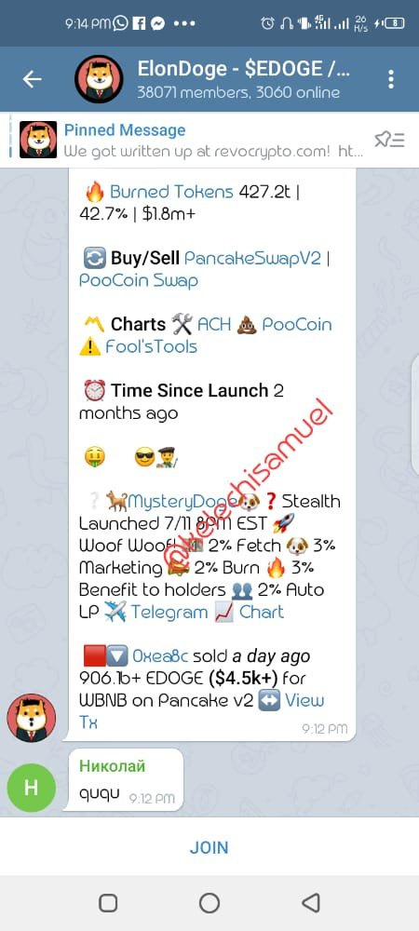The width and height of the screenshot is (419, 931).
Task: Open the ACH chart link
Action: [x=213, y=324]
